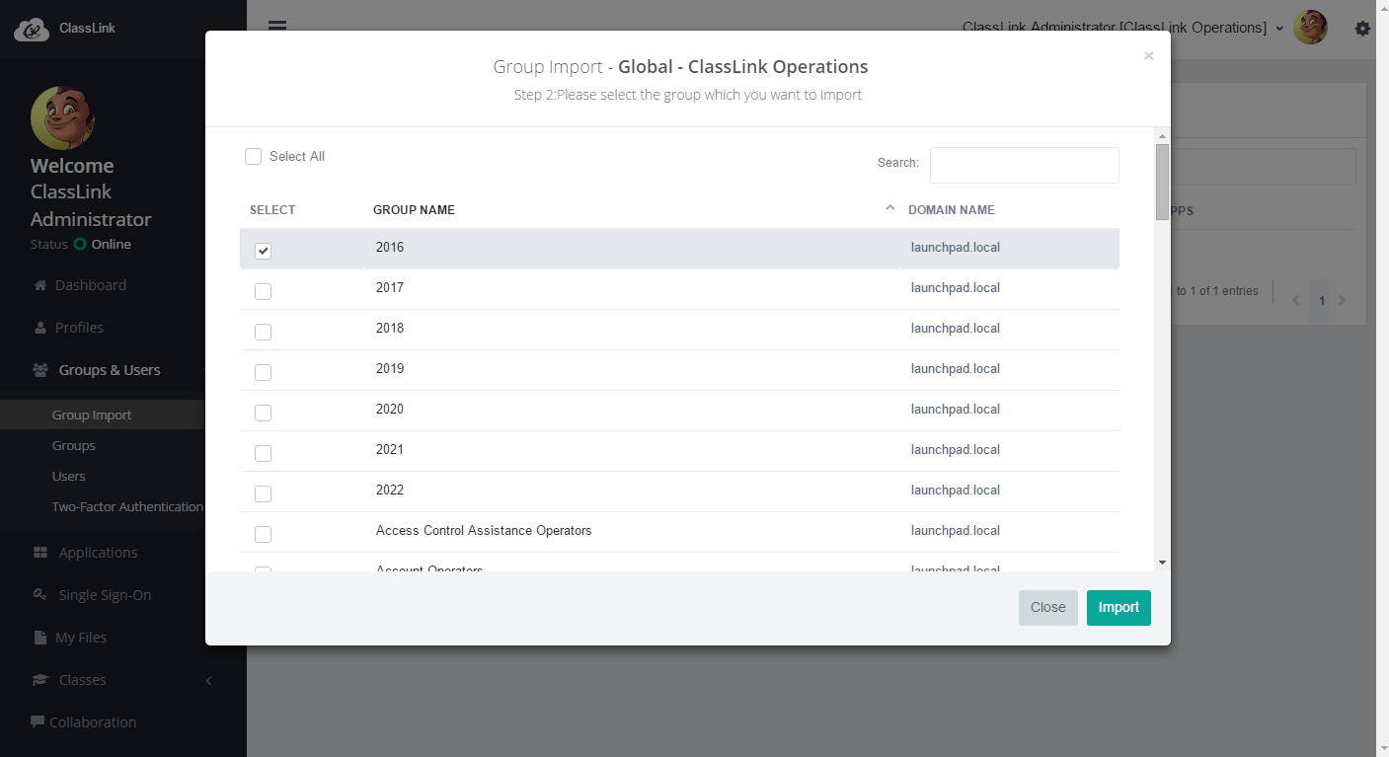Click the Profiles person icon
Screen dimensions: 1389x757
pos(40,328)
